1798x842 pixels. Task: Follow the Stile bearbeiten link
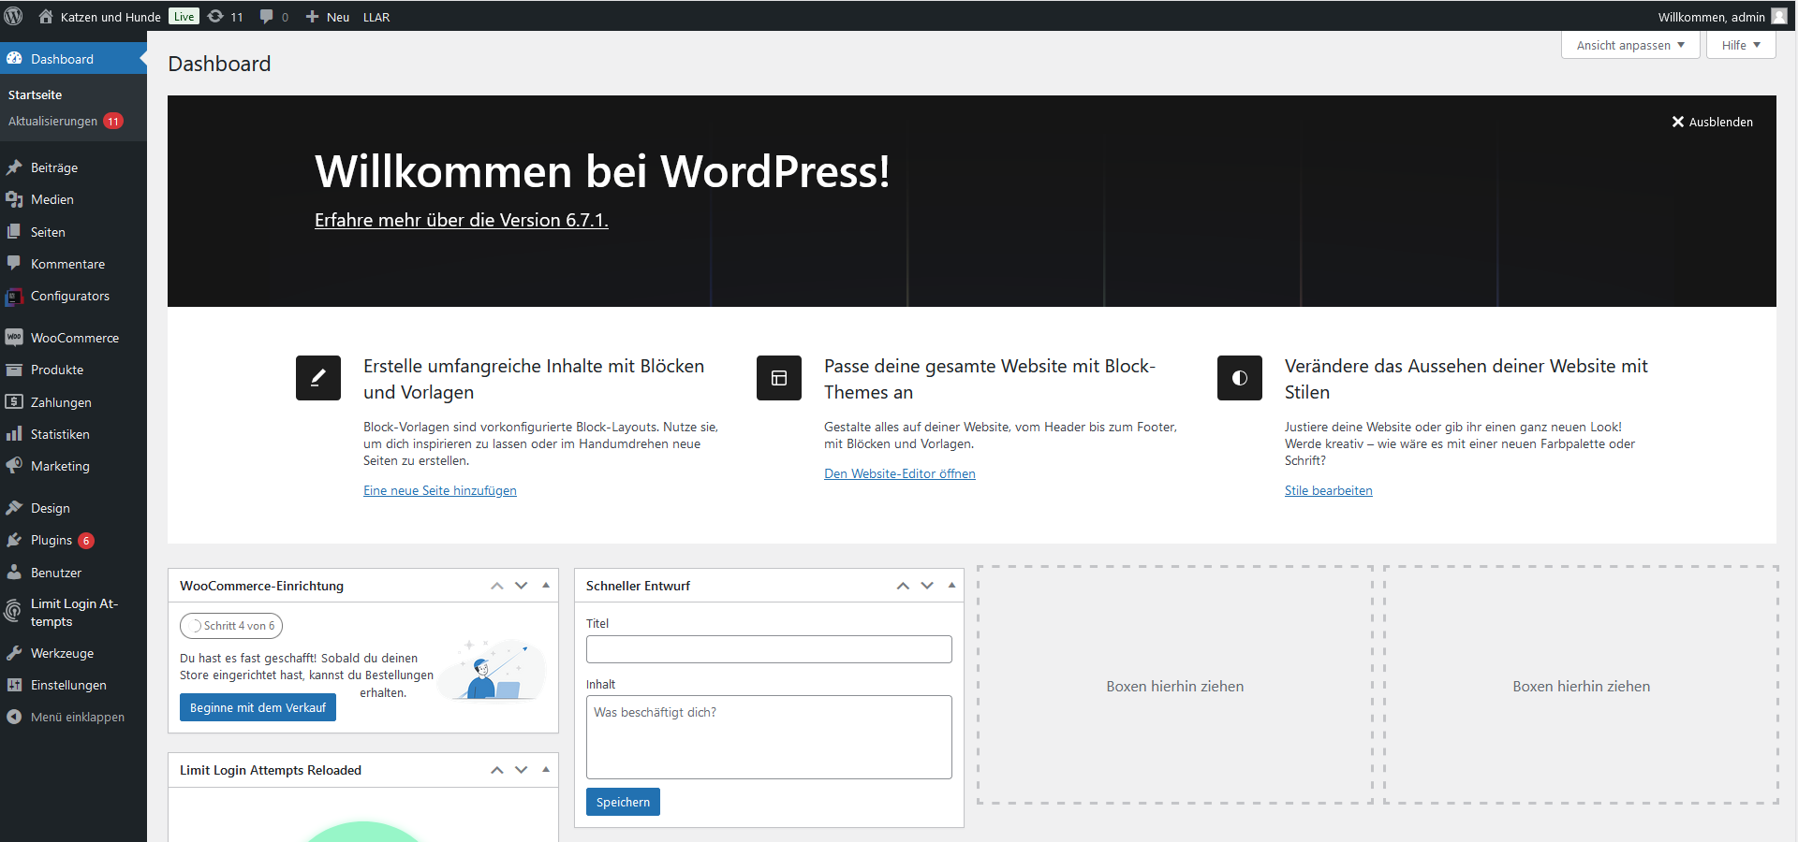1328,489
